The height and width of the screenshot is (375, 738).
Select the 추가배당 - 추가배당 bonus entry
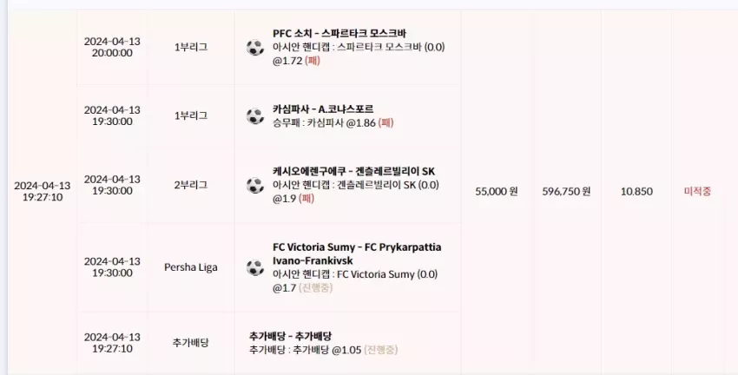290,336
